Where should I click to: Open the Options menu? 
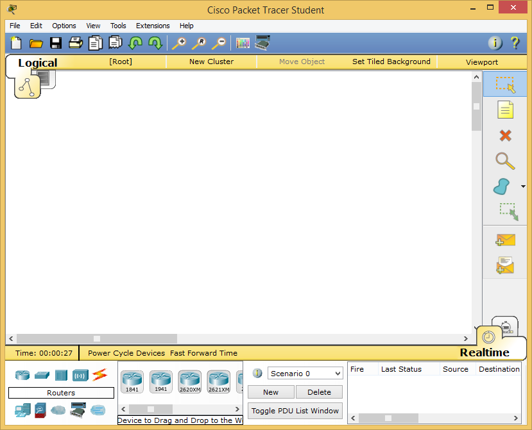[x=64, y=26]
